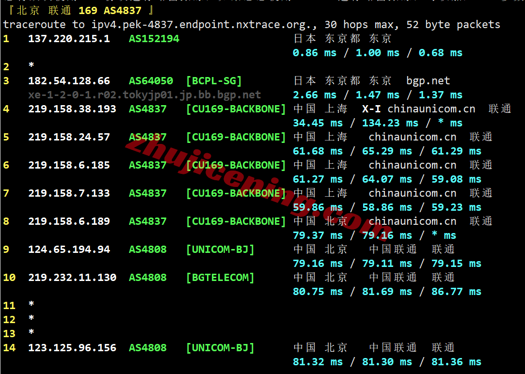Screen dimensions: 525x374
Task: Select IP address 219.158.38.193
Action: [72, 109]
